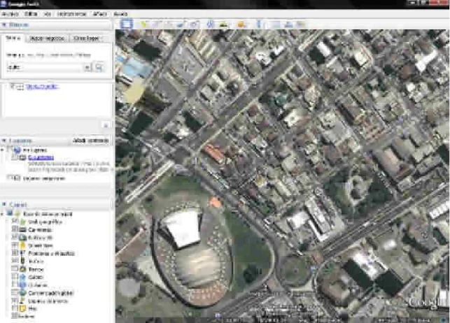Toggle the Web geográfica layer checkbox
Viewport: 450px width, 323px height.
15,222
